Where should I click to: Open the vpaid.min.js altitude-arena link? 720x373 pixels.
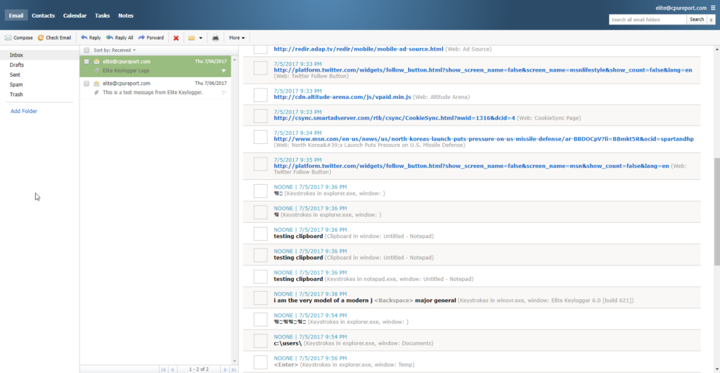coord(342,97)
